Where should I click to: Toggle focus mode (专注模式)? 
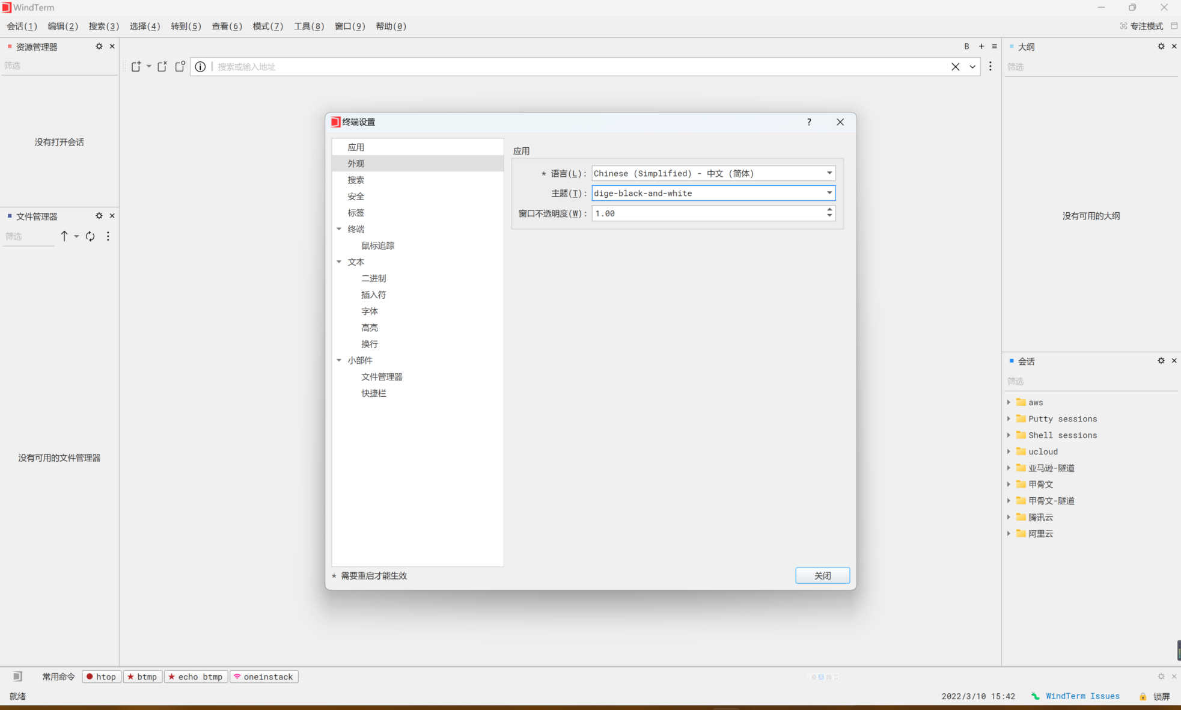[1141, 26]
